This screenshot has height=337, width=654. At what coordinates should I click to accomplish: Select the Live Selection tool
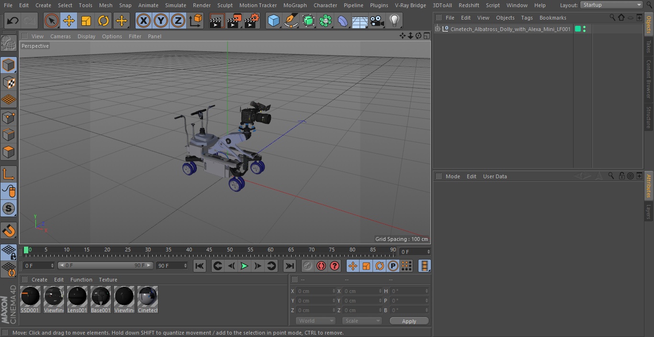(x=52, y=21)
